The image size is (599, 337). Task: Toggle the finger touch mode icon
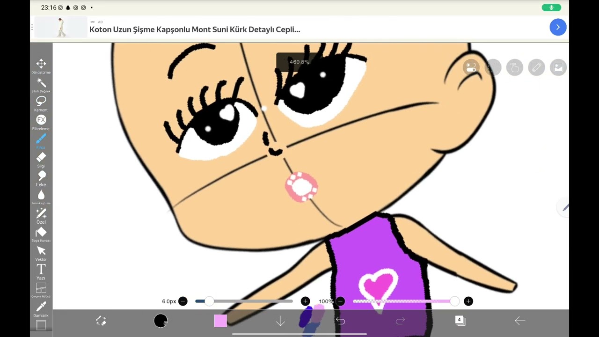pos(515,68)
